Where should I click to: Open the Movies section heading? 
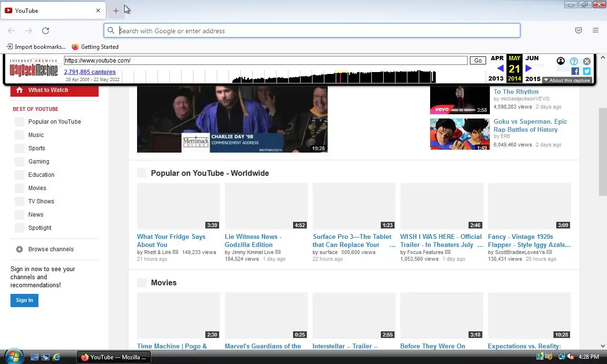click(164, 282)
